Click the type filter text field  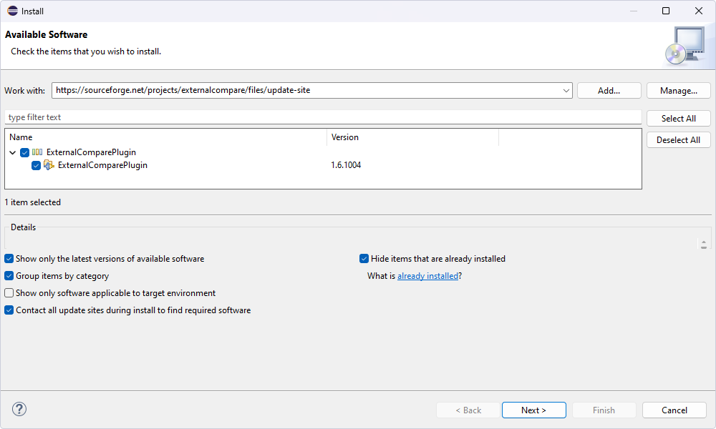tap(323, 117)
